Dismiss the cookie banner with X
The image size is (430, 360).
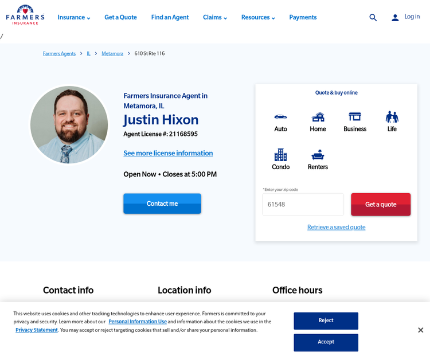click(x=420, y=330)
